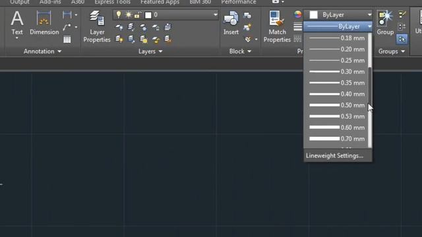Toggle the layer lock padlock icon
Image resolution: width=422 pixels, height=237 pixels.
pyautogui.click(x=138, y=15)
